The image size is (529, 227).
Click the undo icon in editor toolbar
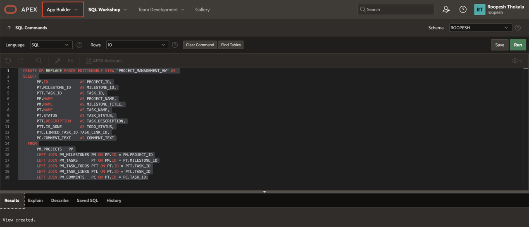[8, 61]
